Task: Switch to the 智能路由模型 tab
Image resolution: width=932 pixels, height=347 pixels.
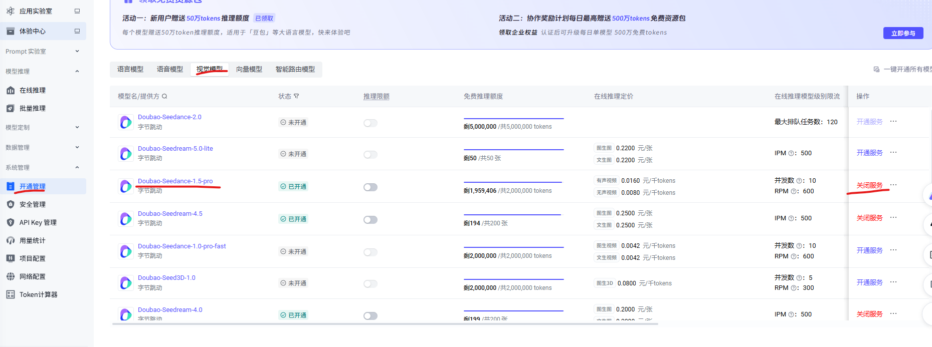Action: [295, 70]
